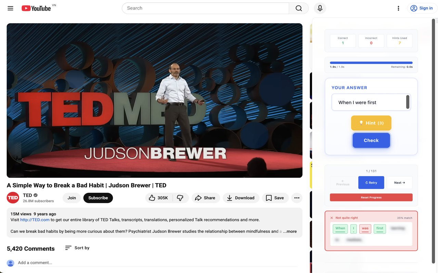Like the video with thumbs up
The height and width of the screenshot is (273, 438).
pos(159,198)
